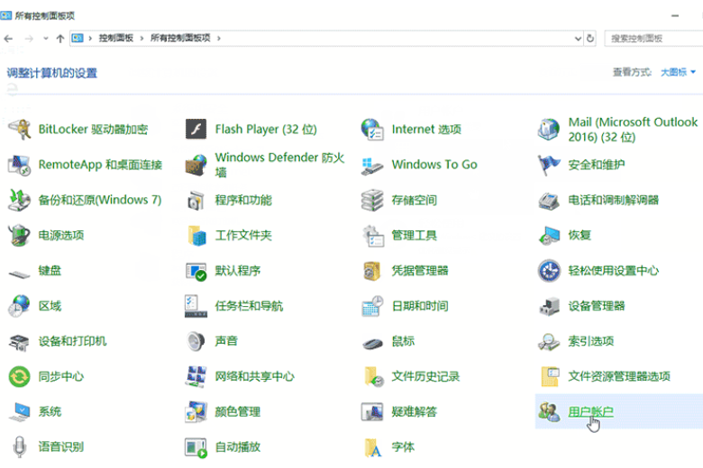Click the 设备管理器 link text
This screenshot has height=468, width=703.
(x=597, y=306)
